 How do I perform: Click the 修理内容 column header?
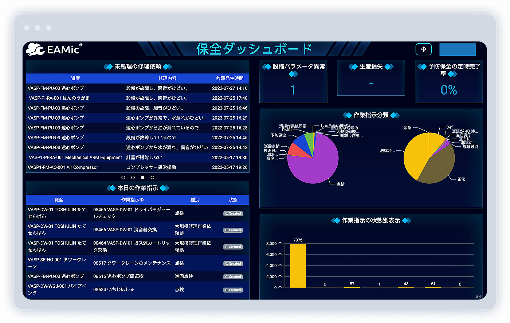click(x=167, y=78)
